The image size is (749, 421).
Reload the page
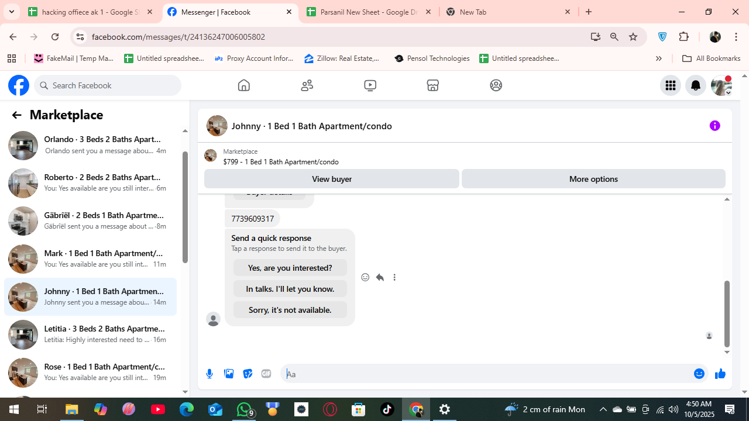point(55,37)
